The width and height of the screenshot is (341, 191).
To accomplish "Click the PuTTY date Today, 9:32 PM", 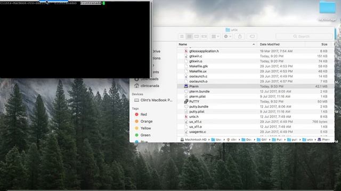I will click(x=272, y=101).
